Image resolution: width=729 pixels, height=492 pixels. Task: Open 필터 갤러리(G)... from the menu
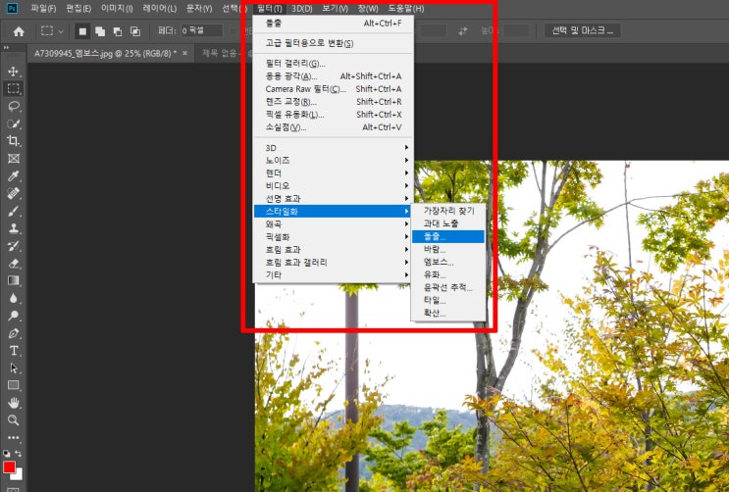(x=333, y=64)
